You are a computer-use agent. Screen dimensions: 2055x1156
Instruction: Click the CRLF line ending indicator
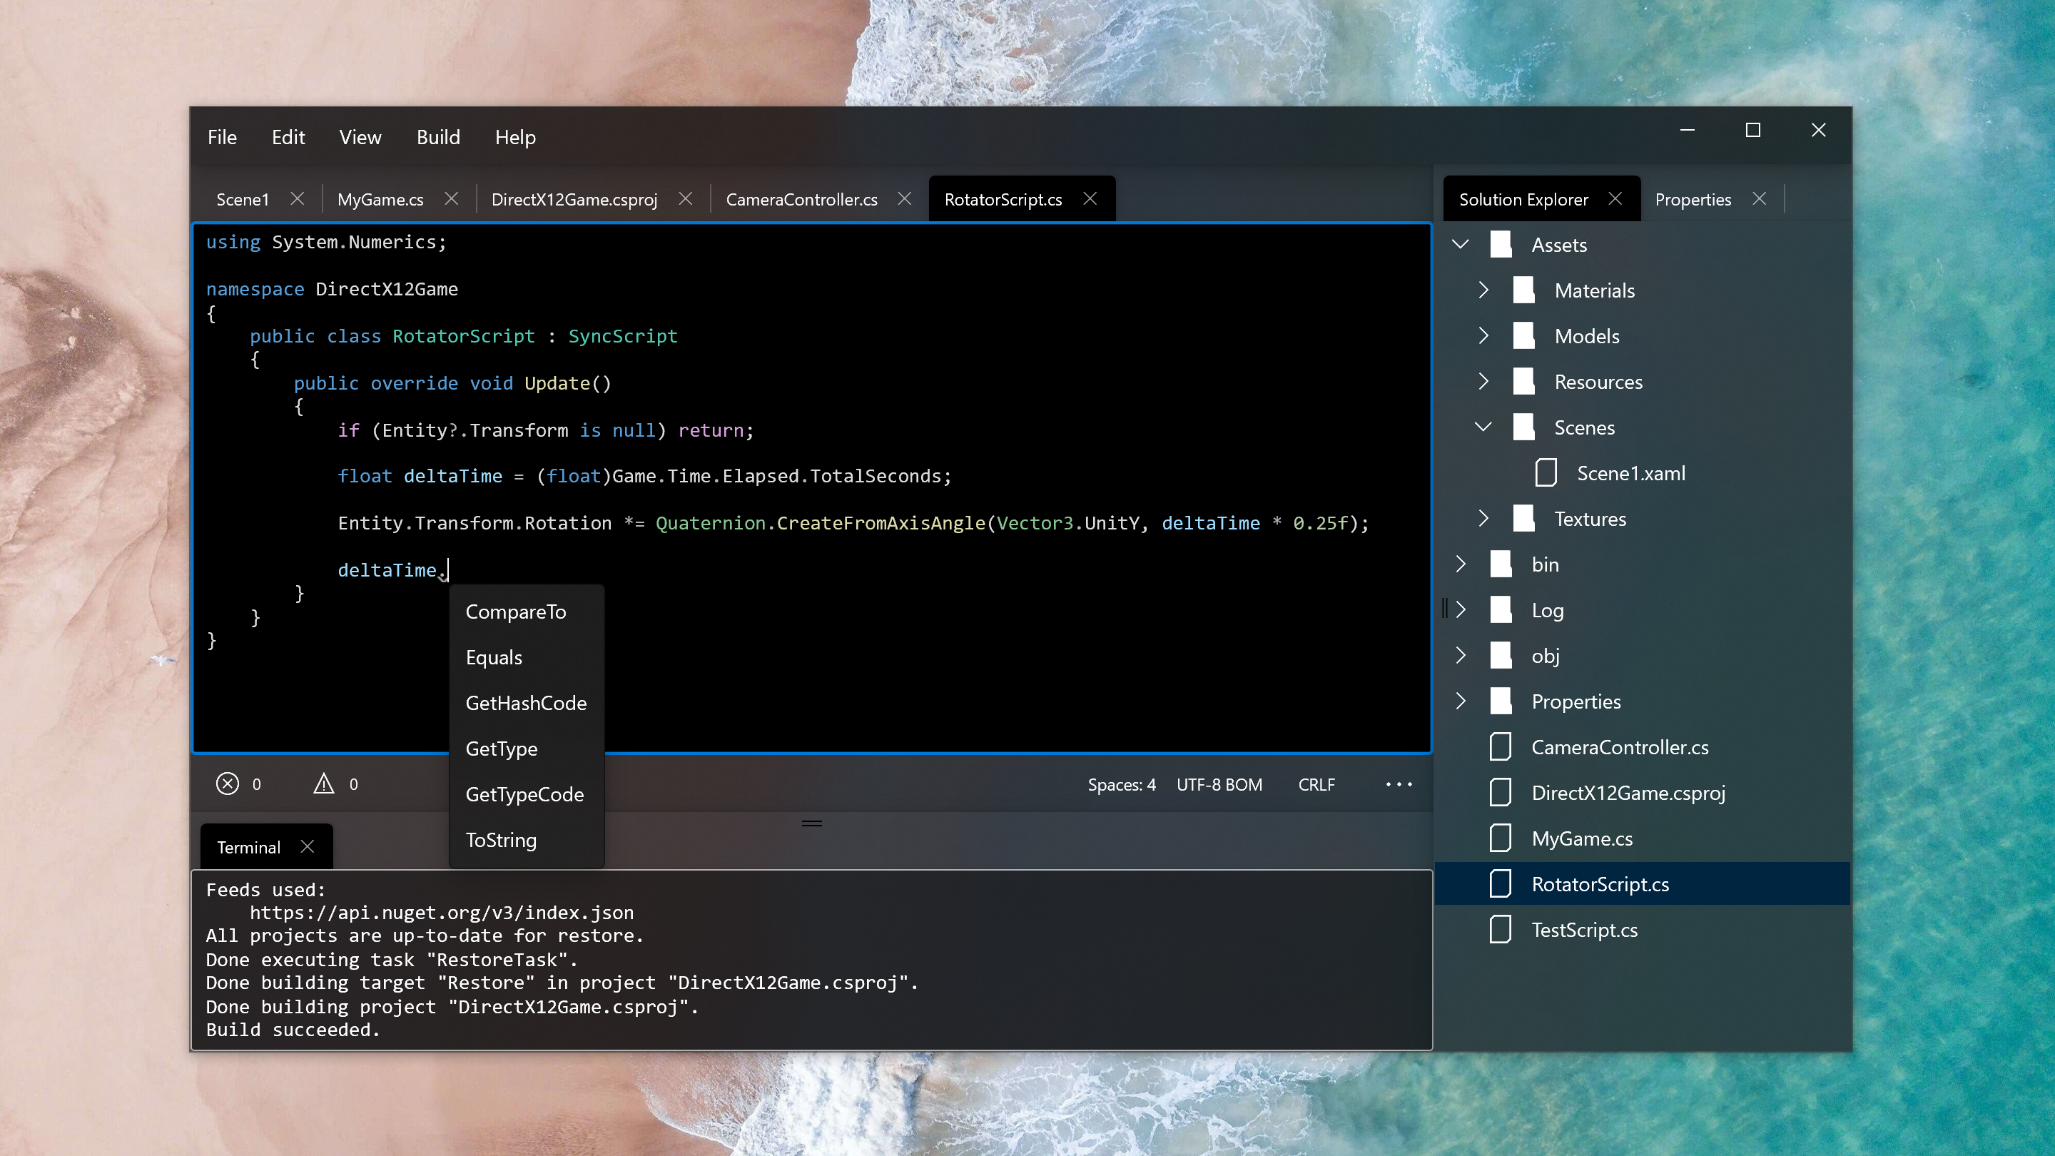tap(1316, 784)
